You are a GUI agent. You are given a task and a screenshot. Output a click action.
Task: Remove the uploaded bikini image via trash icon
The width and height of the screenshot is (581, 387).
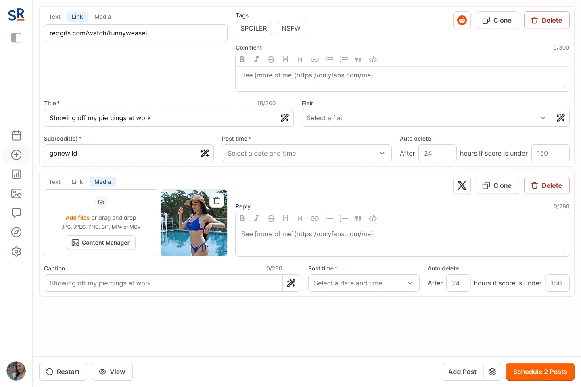click(x=217, y=200)
